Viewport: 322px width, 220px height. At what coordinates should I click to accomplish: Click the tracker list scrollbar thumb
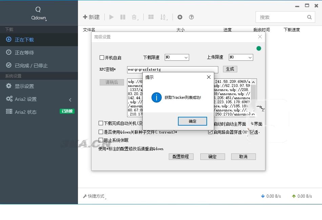point(254,92)
